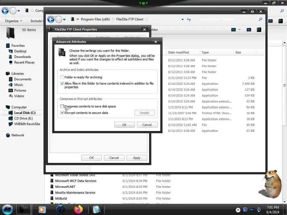The width and height of the screenshot is (287, 215).
Task: Open Videos library
Action: tap(19, 96)
